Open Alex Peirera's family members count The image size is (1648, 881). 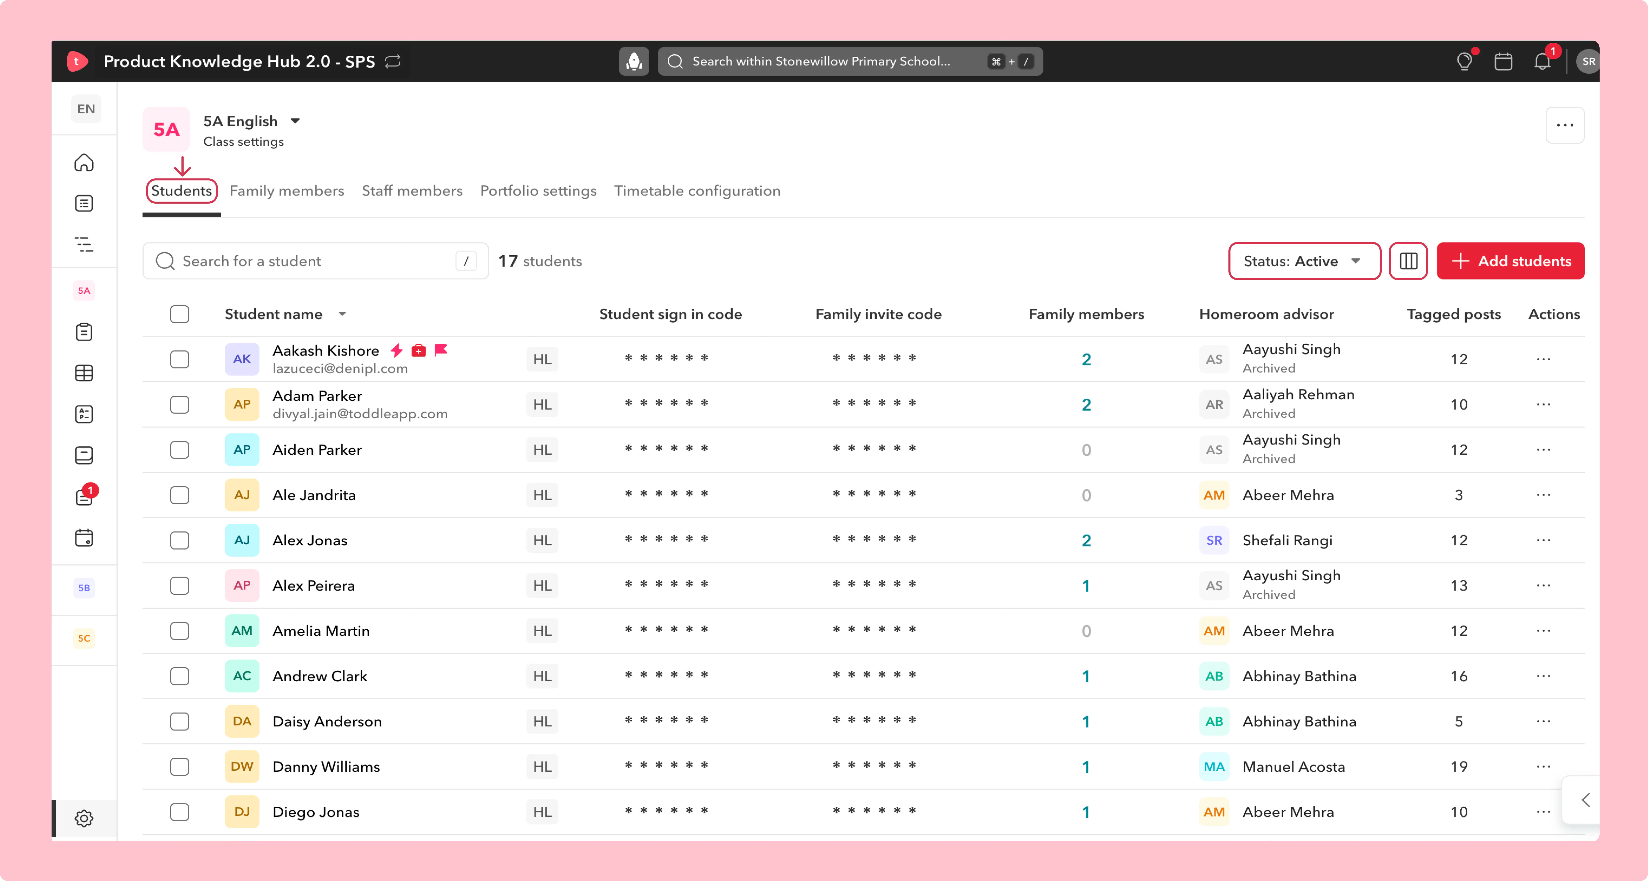(1086, 586)
